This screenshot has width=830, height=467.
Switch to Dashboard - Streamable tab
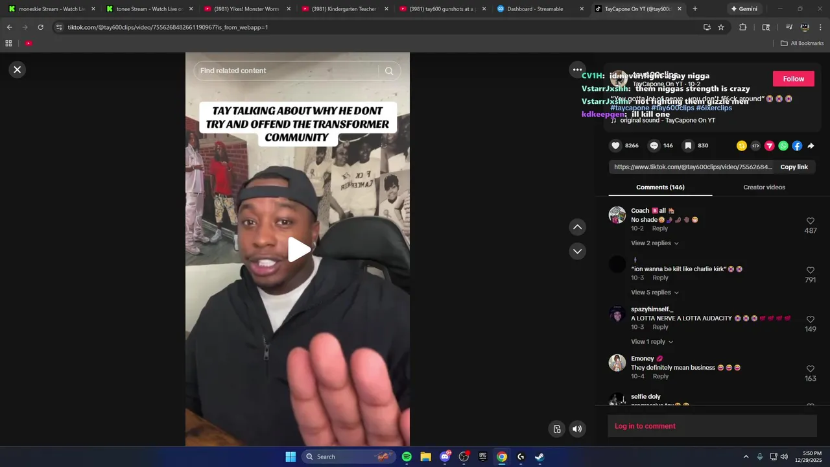(x=538, y=9)
